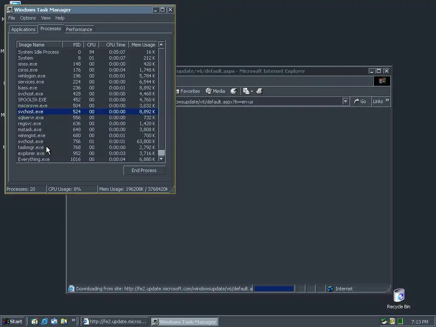Click the Mail icon in Internet Explorer toolbar
Screen dimensions: 436x327
246,91
